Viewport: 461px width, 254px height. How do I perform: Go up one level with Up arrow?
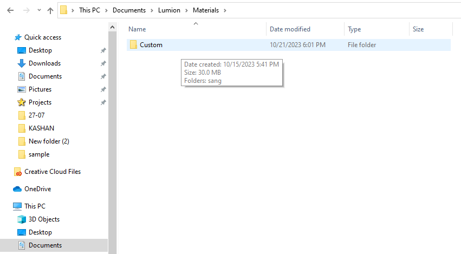pyautogui.click(x=50, y=11)
